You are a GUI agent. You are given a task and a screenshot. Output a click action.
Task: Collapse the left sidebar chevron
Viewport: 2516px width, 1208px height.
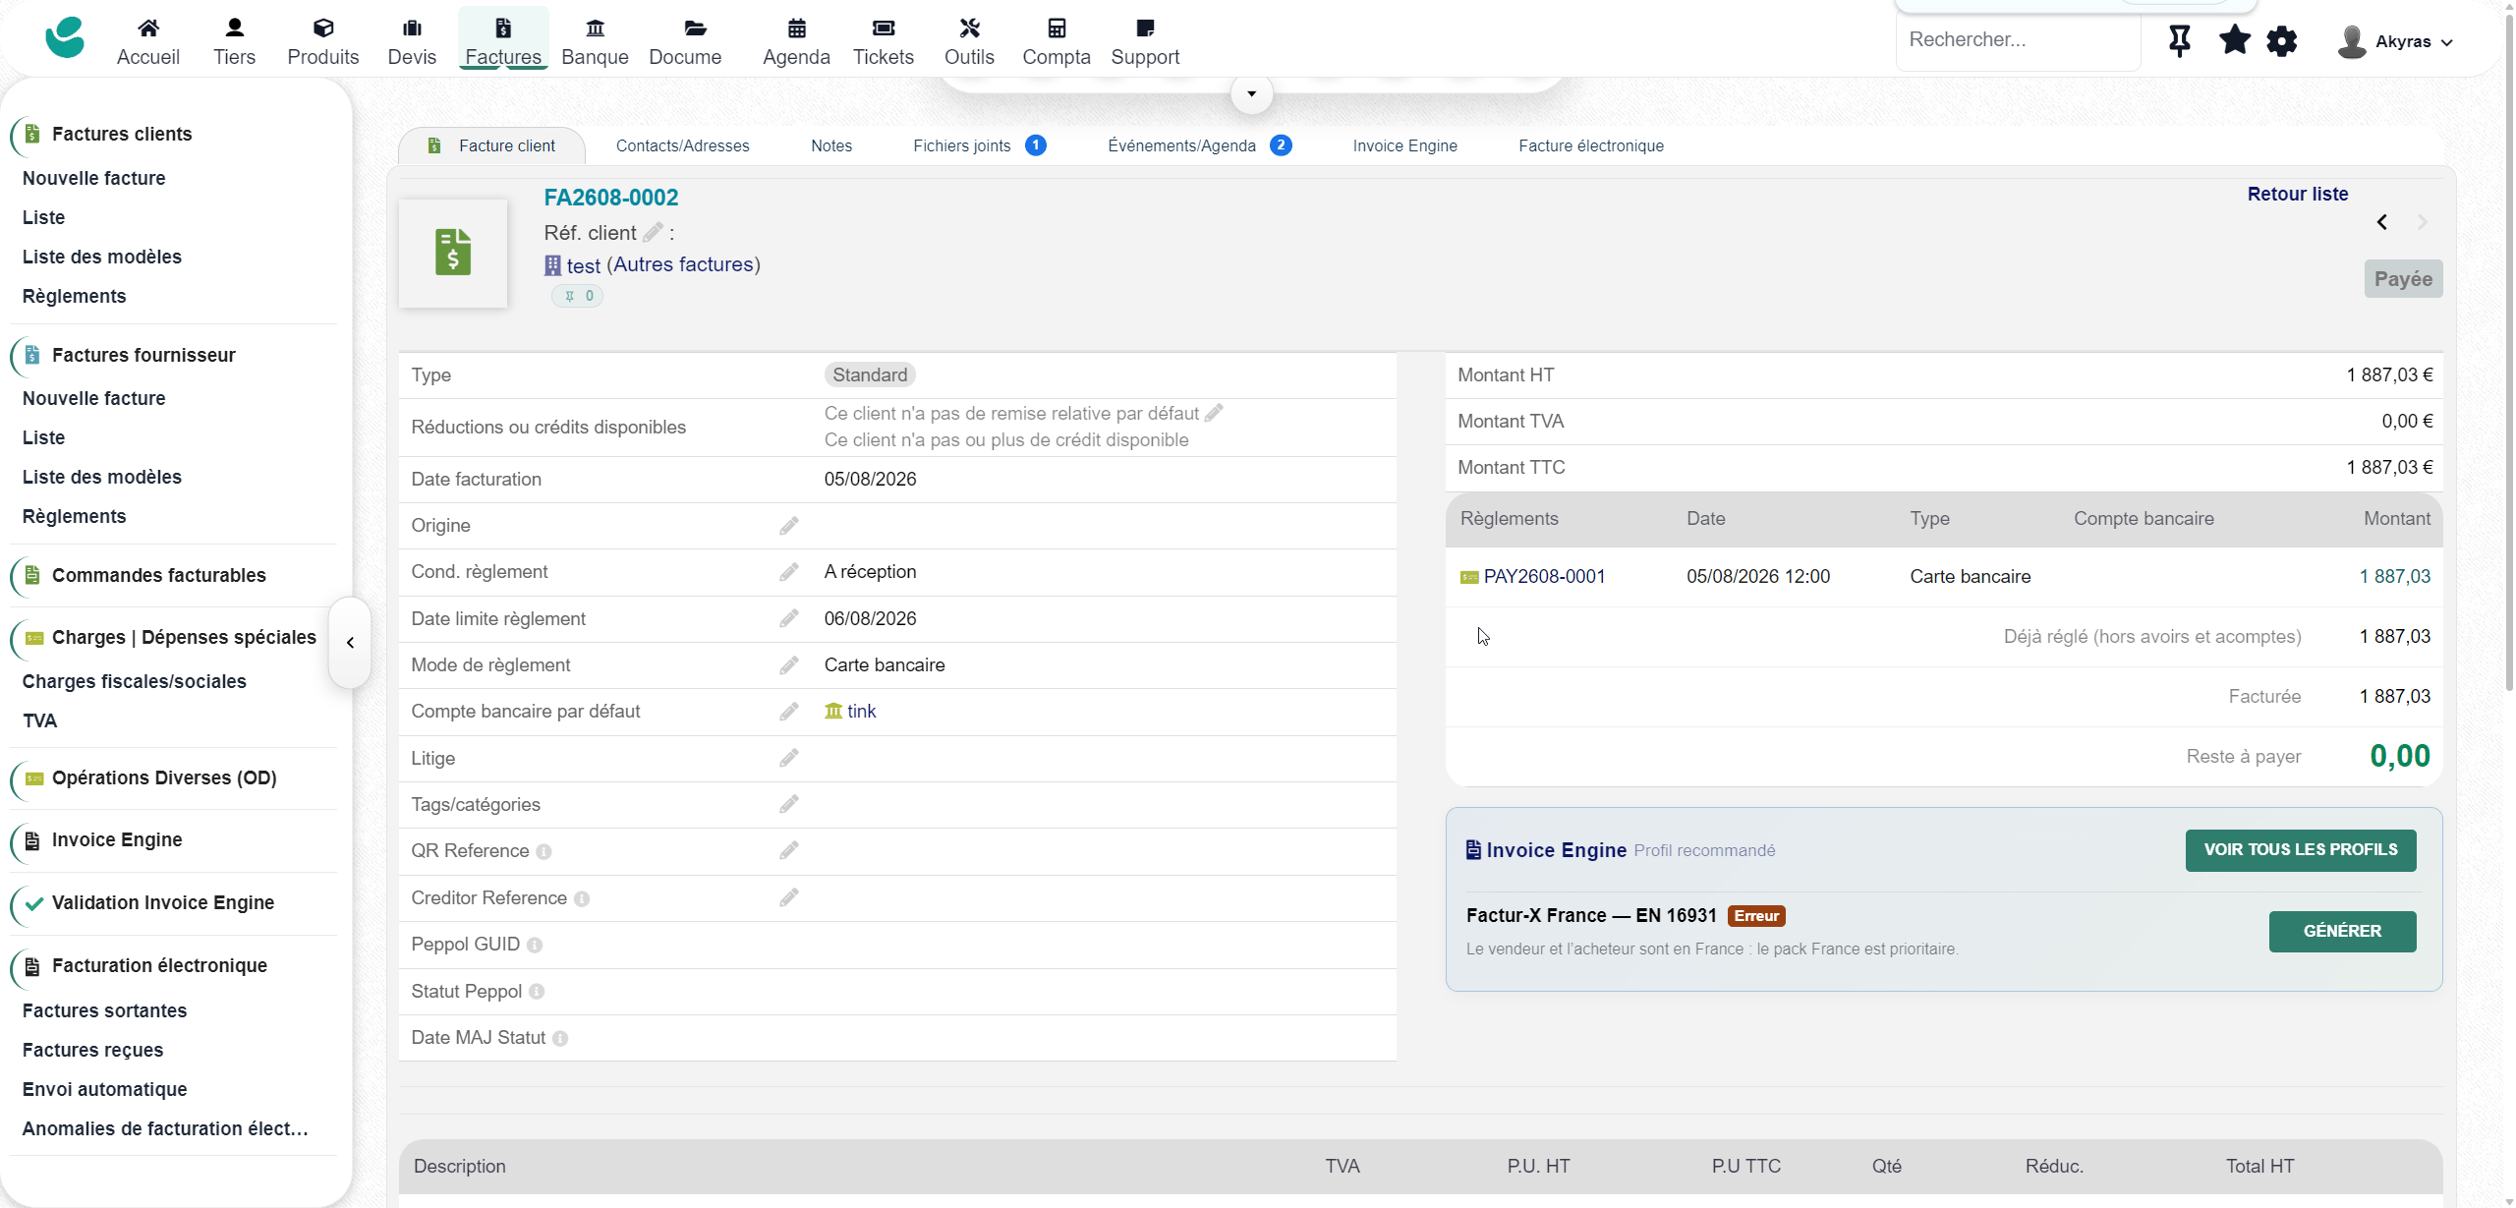pos(350,643)
